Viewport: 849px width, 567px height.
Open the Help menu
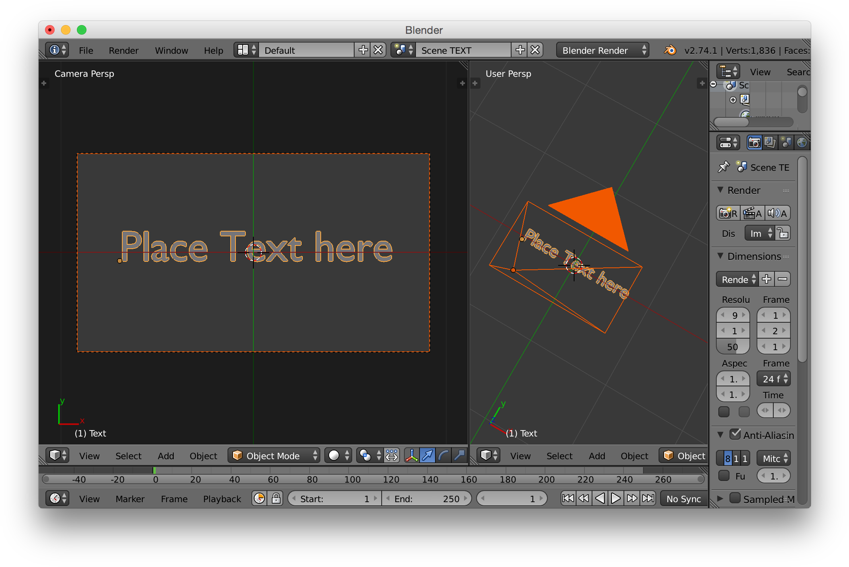[214, 50]
